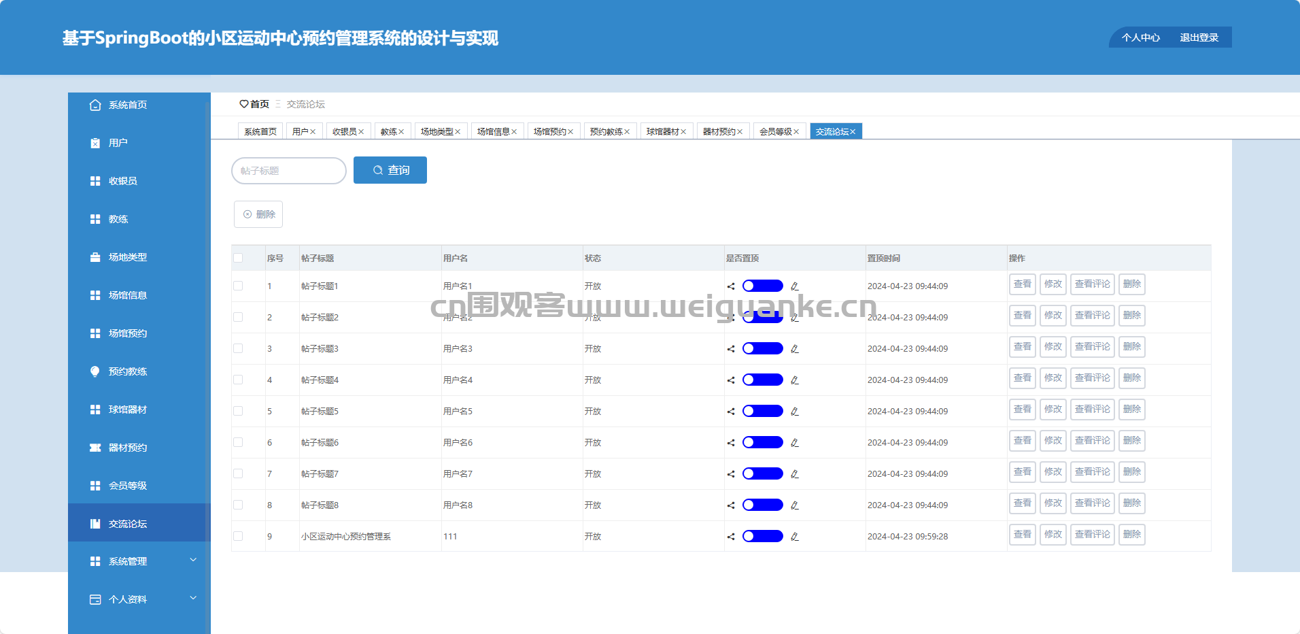Image resolution: width=1300 pixels, height=634 pixels.
Task: Switch to the 系统首页 tab
Action: pos(260,131)
